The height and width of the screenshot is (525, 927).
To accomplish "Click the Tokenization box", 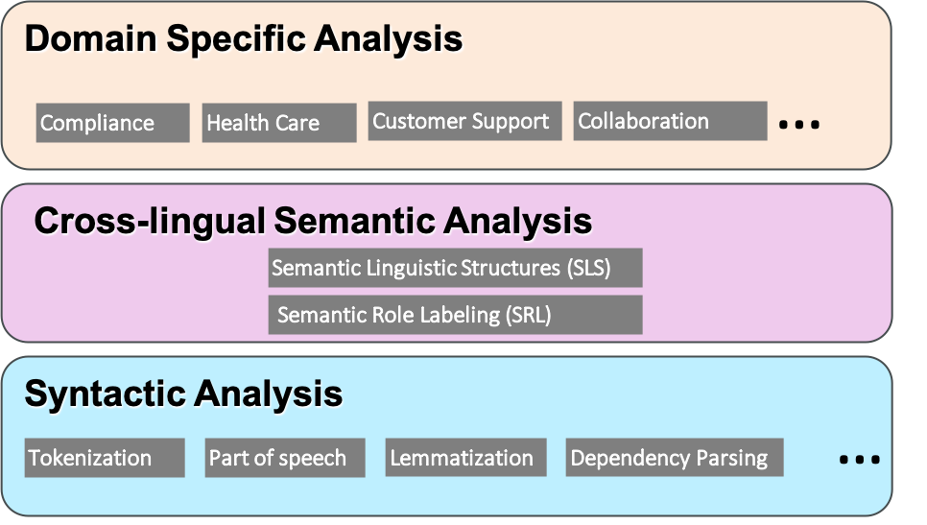I will (x=105, y=458).
